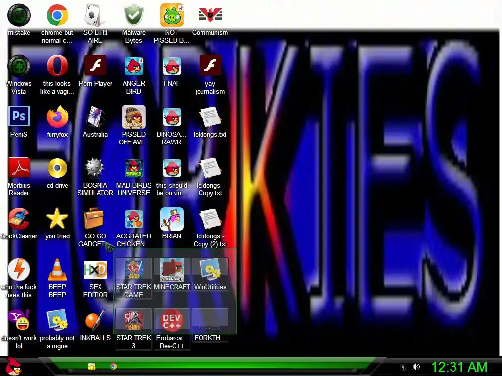Viewport: 502px width, 376px height.
Task: Select the 'Communism' desktop icon
Action: point(210,15)
